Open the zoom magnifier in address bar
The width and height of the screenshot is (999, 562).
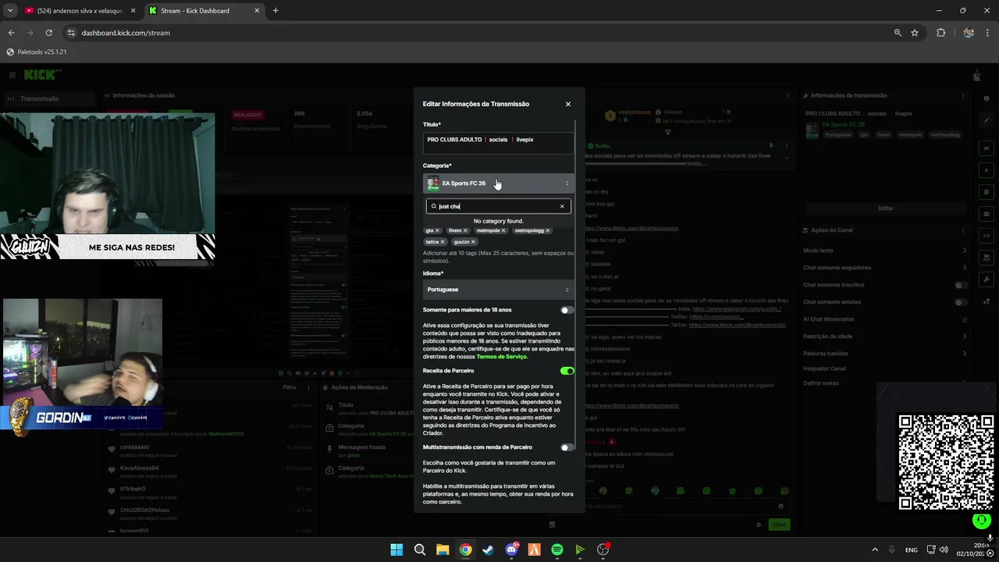898,33
